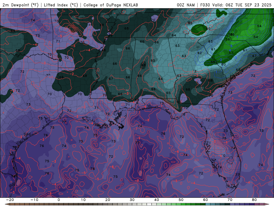Click the '-10' color scale label
This screenshot has width=274, height=206.
tap(34, 200)
